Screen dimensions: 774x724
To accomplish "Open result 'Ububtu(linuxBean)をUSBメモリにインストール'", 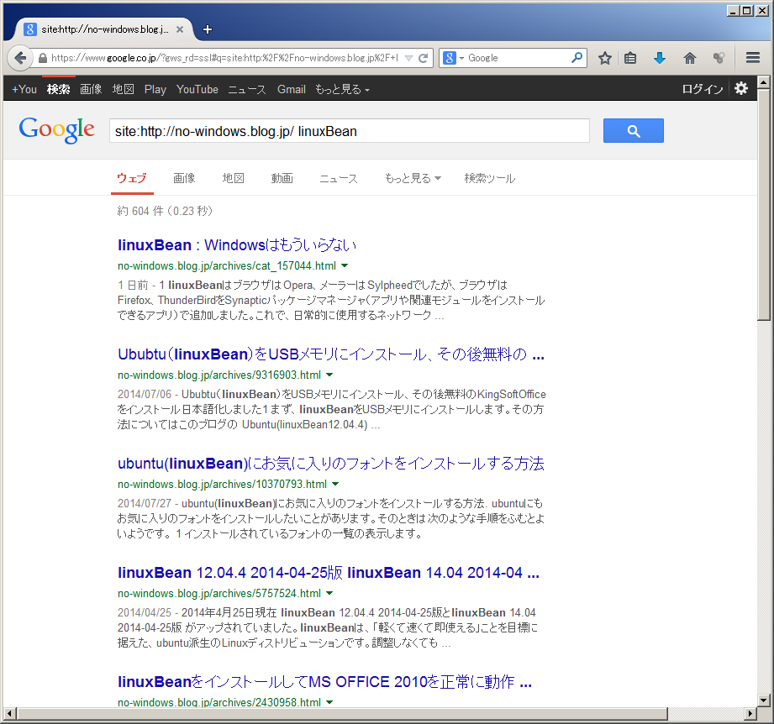I will [x=331, y=354].
